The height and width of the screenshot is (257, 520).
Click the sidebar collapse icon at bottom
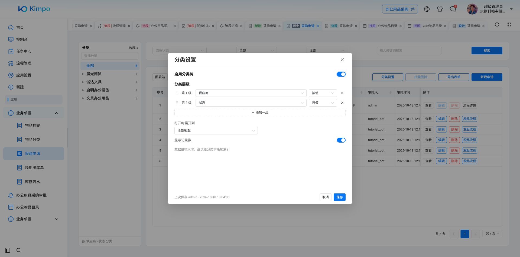pyautogui.click(x=8, y=250)
